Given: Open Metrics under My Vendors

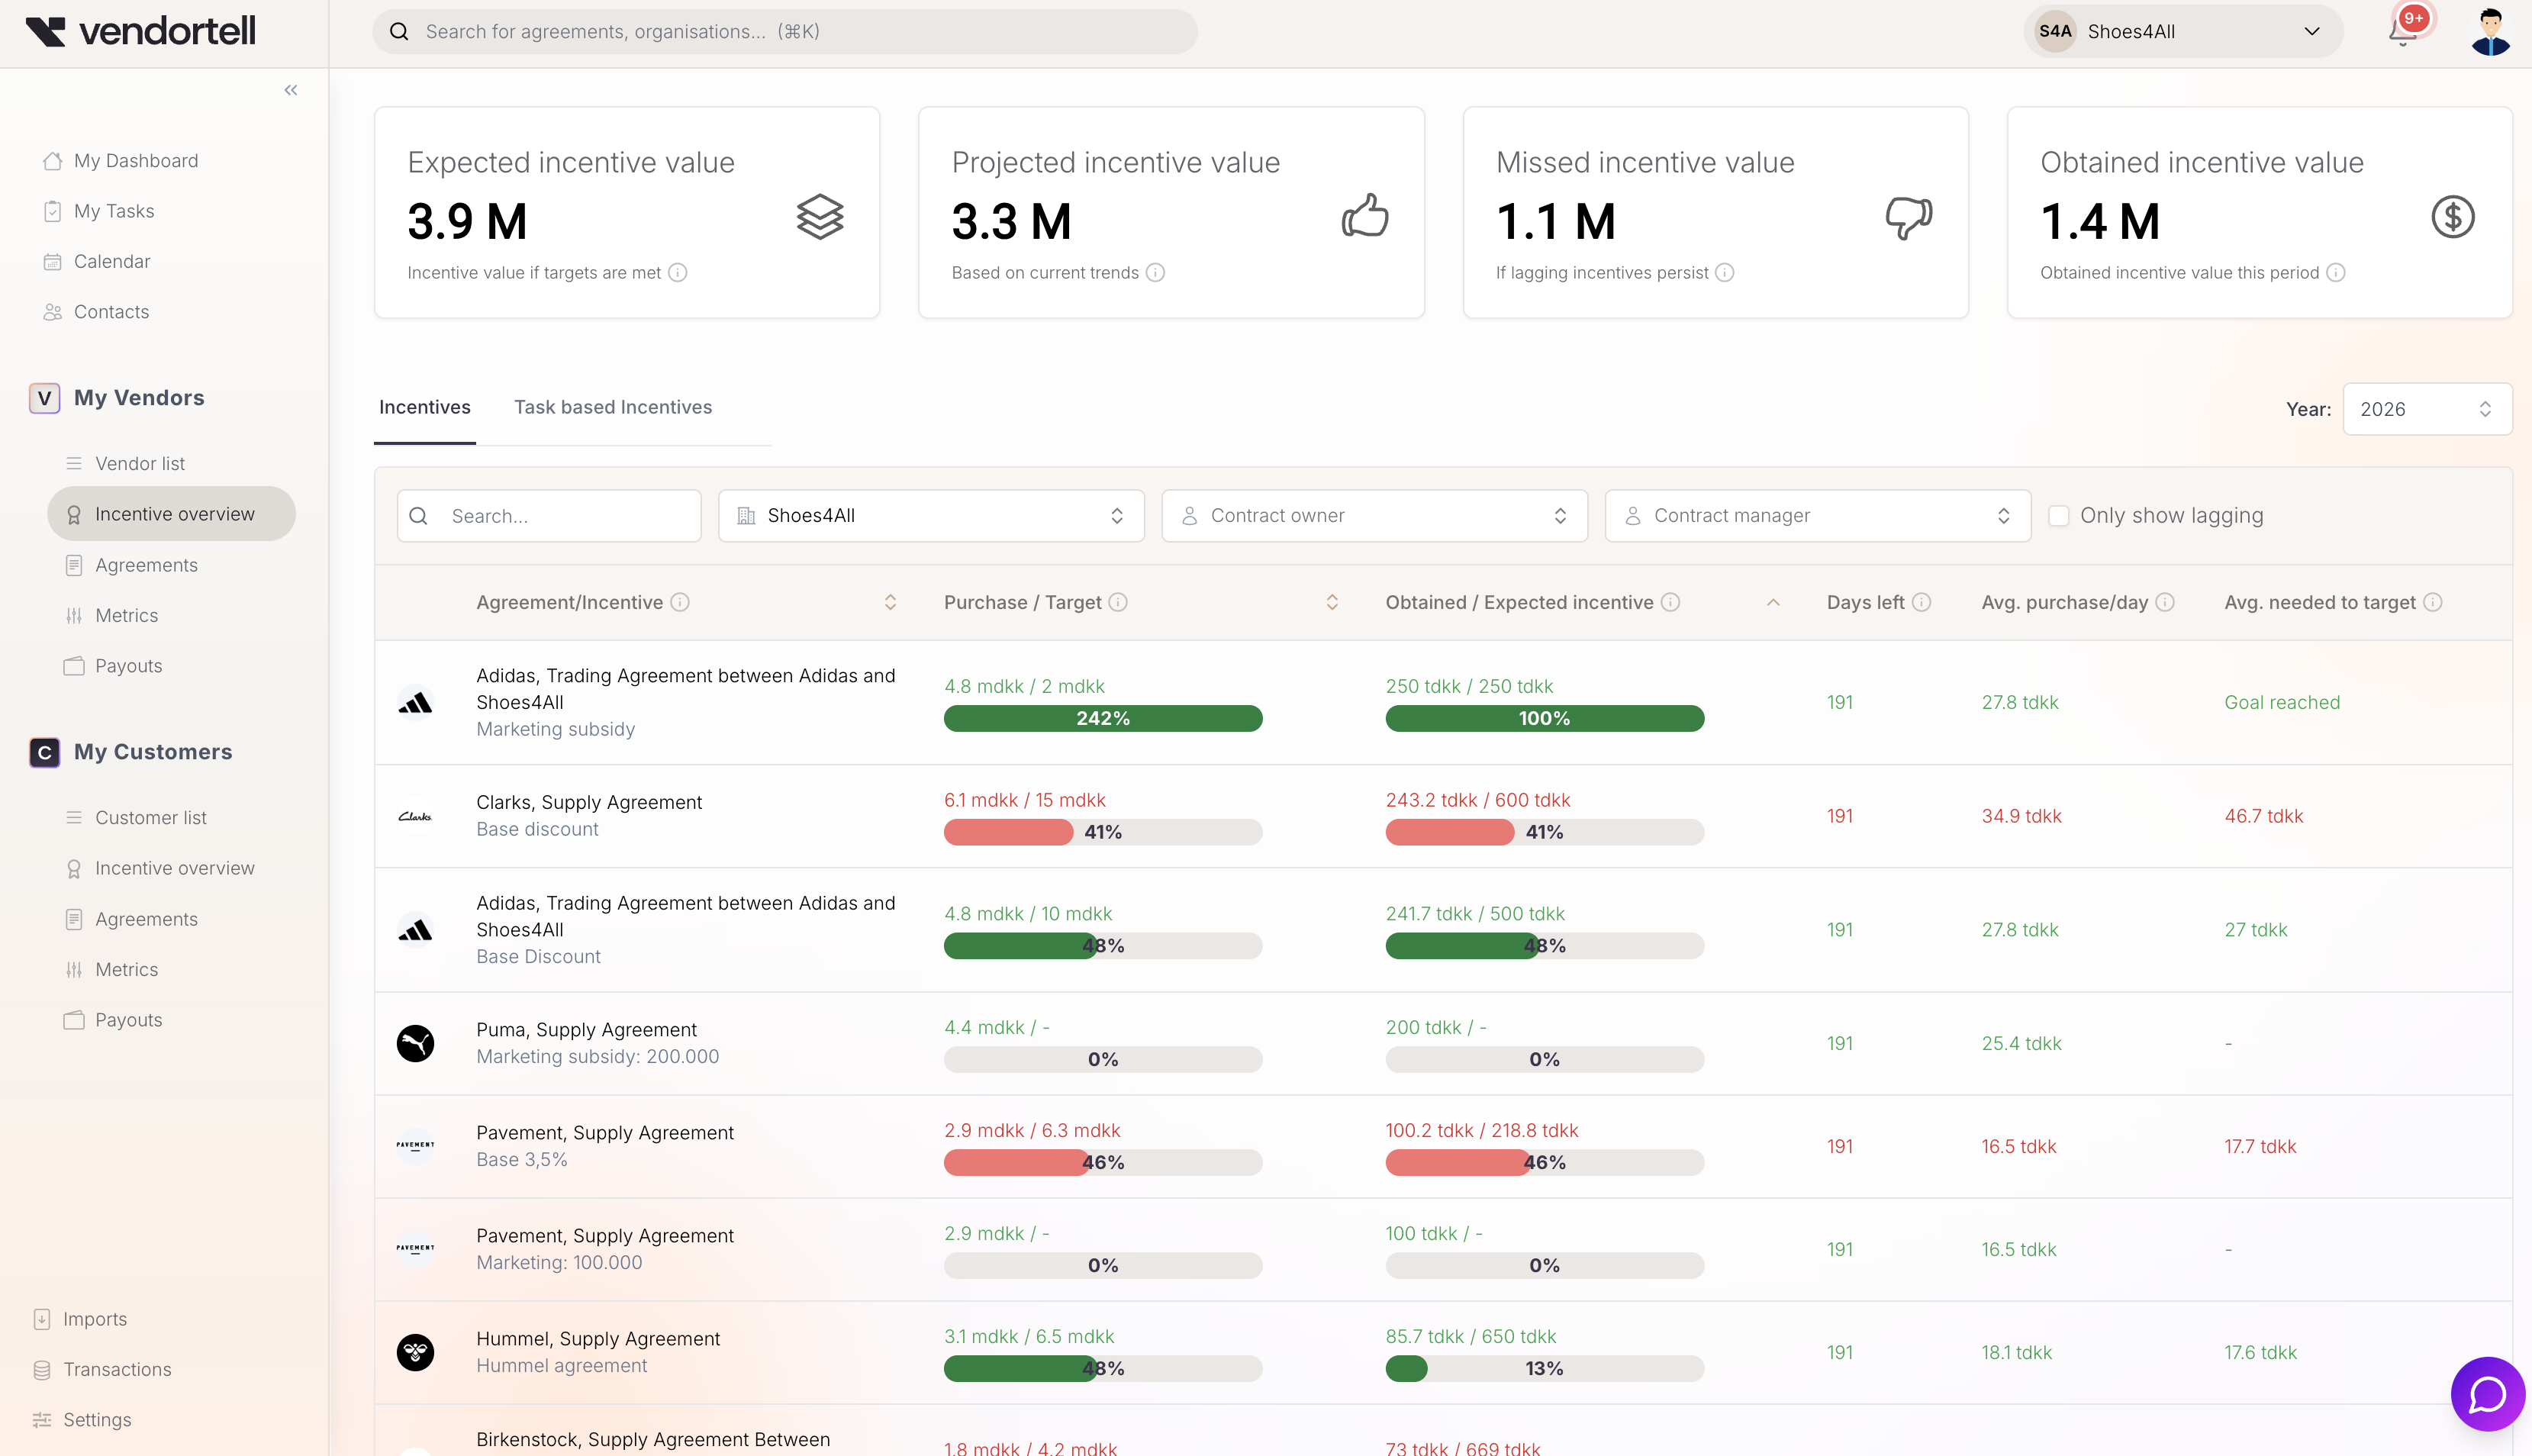Looking at the screenshot, I should [x=126, y=616].
